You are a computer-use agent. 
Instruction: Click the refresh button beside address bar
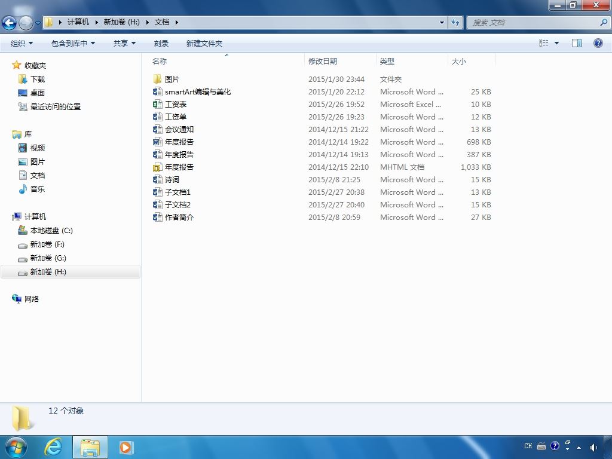click(x=455, y=22)
